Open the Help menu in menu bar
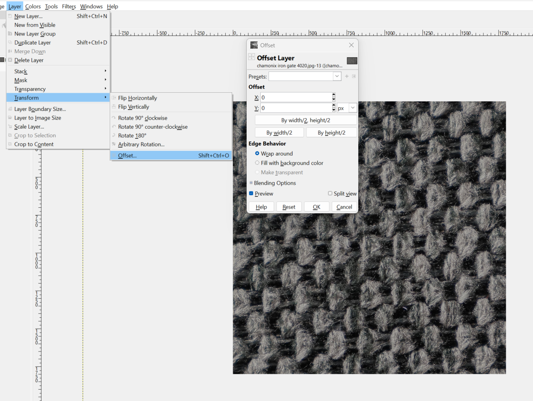Viewport: 533px width, 401px height. pyautogui.click(x=112, y=6)
